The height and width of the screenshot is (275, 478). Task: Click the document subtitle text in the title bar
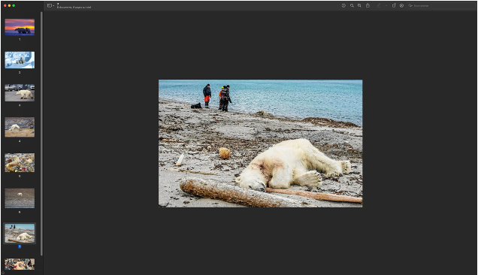coord(74,8)
